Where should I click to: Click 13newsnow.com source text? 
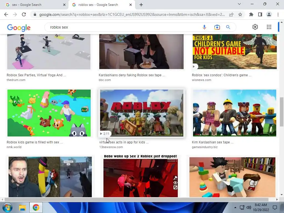pos(111,147)
